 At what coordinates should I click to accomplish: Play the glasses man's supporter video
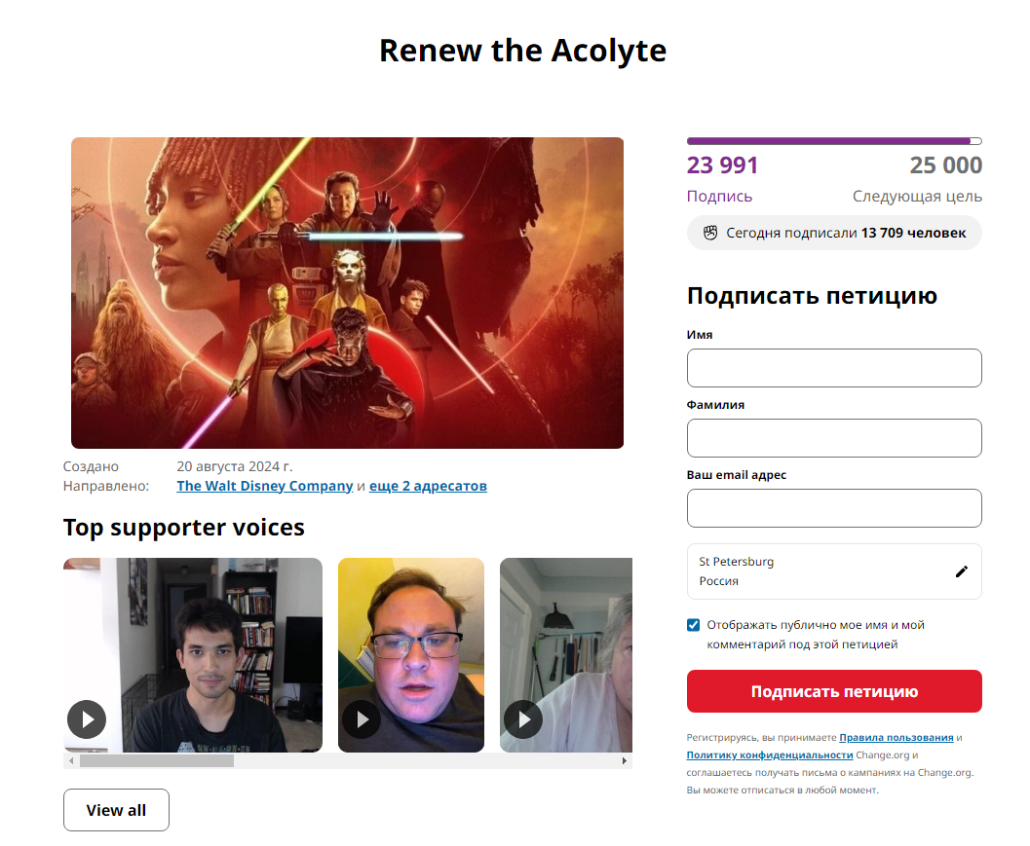click(x=362, y=719)
